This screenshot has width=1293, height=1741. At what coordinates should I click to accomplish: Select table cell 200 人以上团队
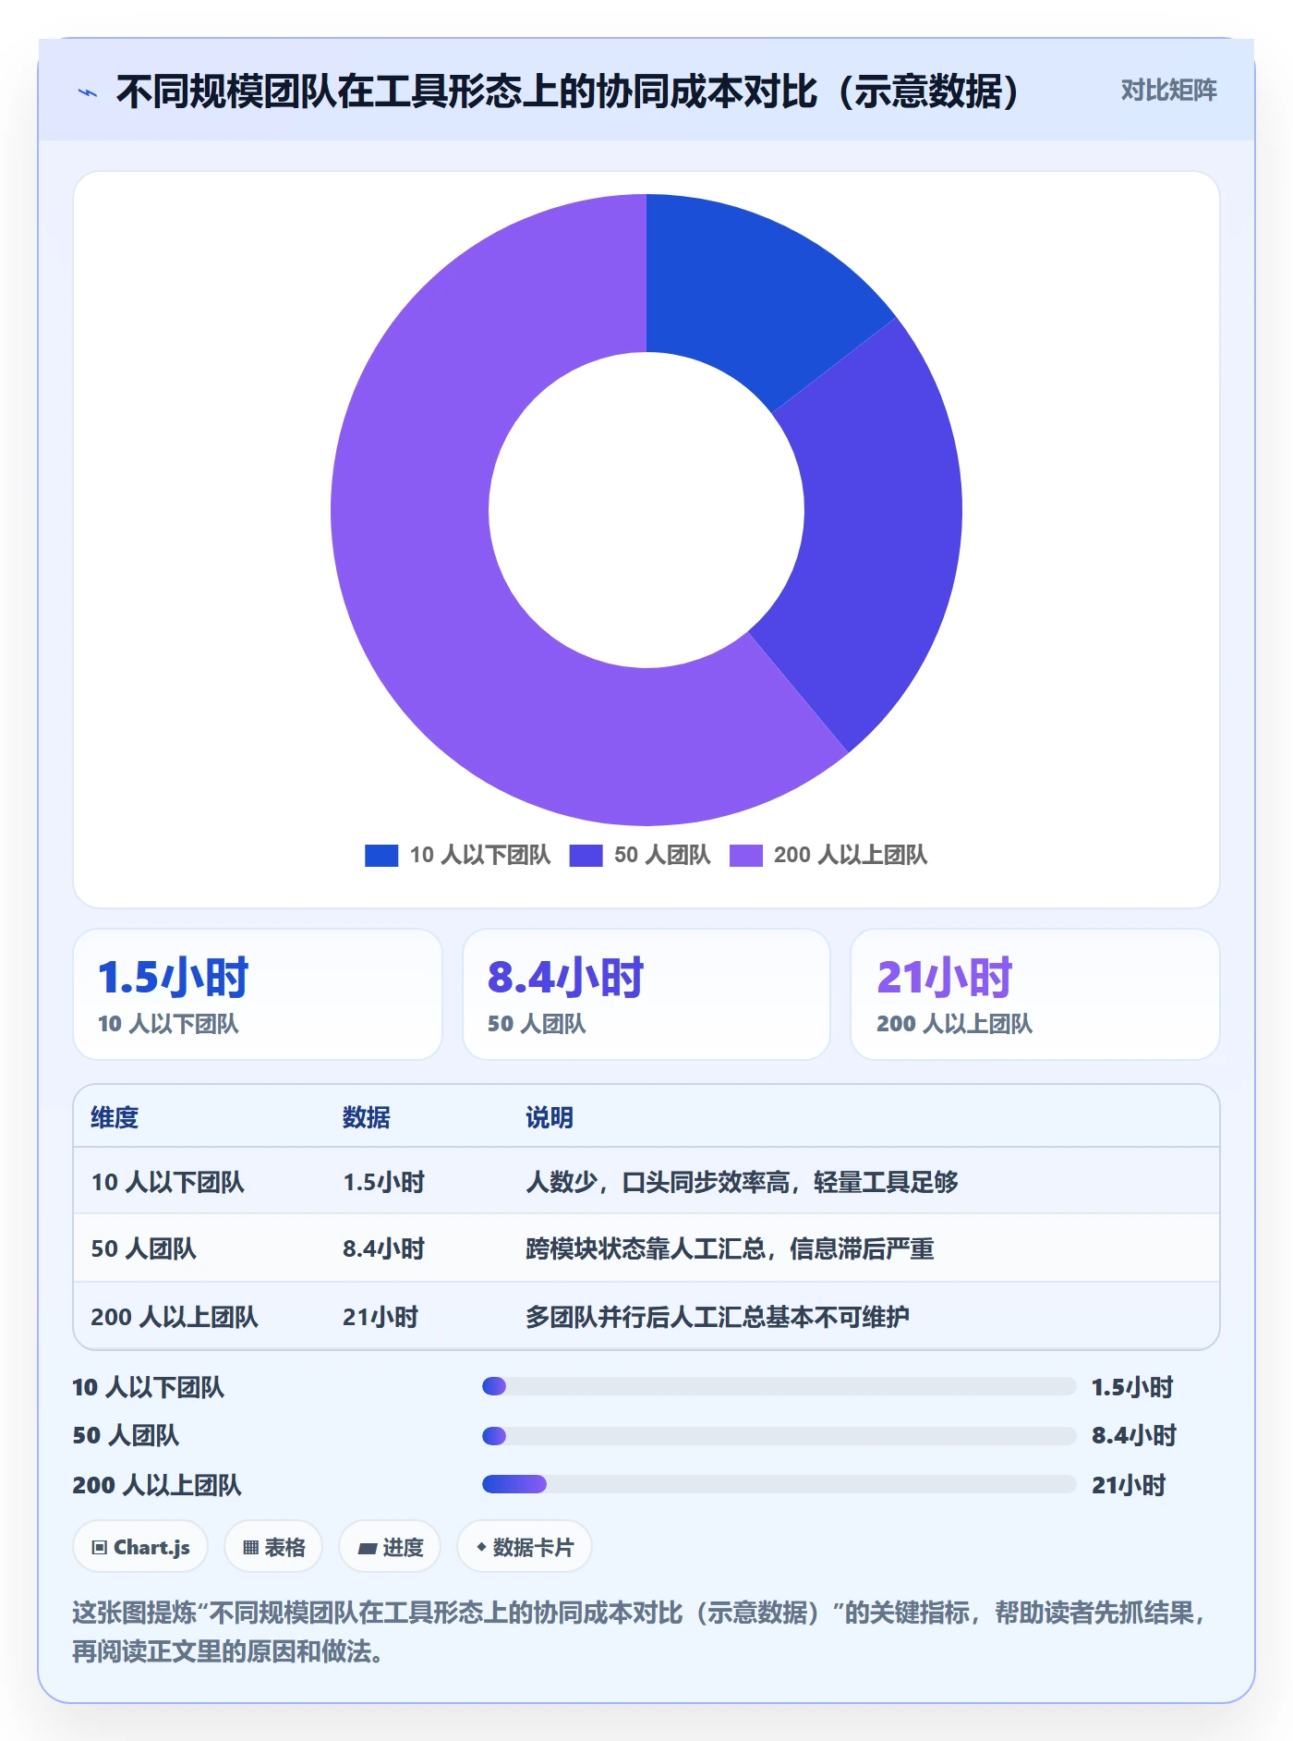coord(175,1317)
